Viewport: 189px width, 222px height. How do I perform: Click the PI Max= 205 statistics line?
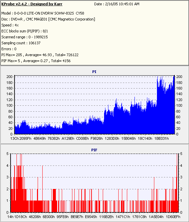click(40, 55)
